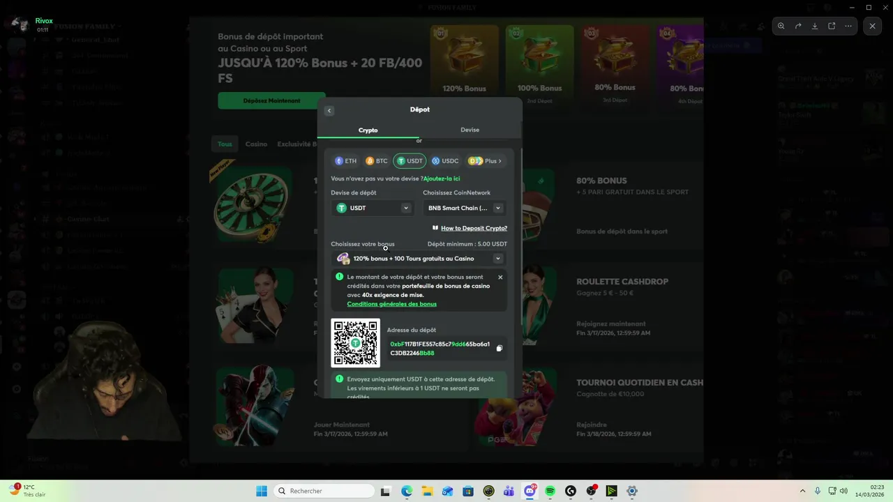Open Discord from the taskbar

[x=530, y=491]
